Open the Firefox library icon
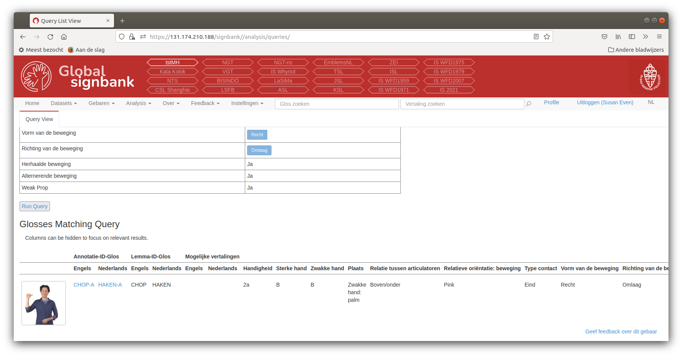This screenshot has height=357, width=683. click(618, 37)
